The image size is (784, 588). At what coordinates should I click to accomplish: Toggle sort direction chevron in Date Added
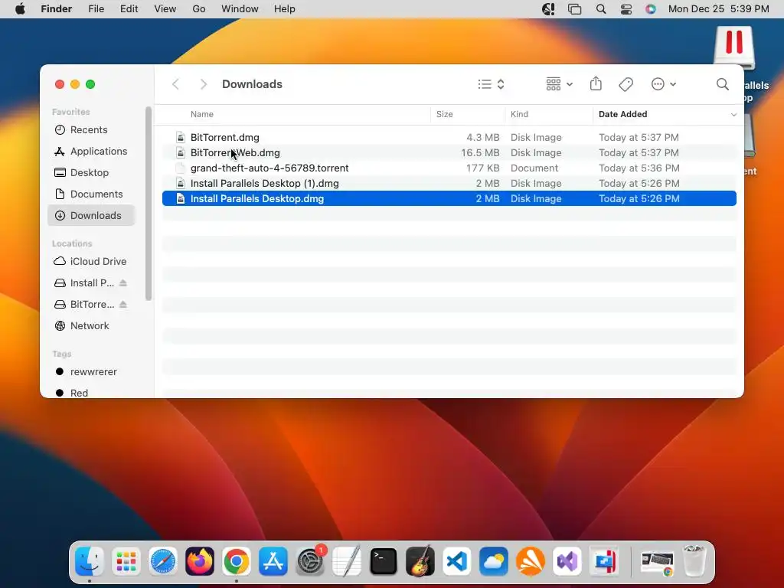coord(733,115)
